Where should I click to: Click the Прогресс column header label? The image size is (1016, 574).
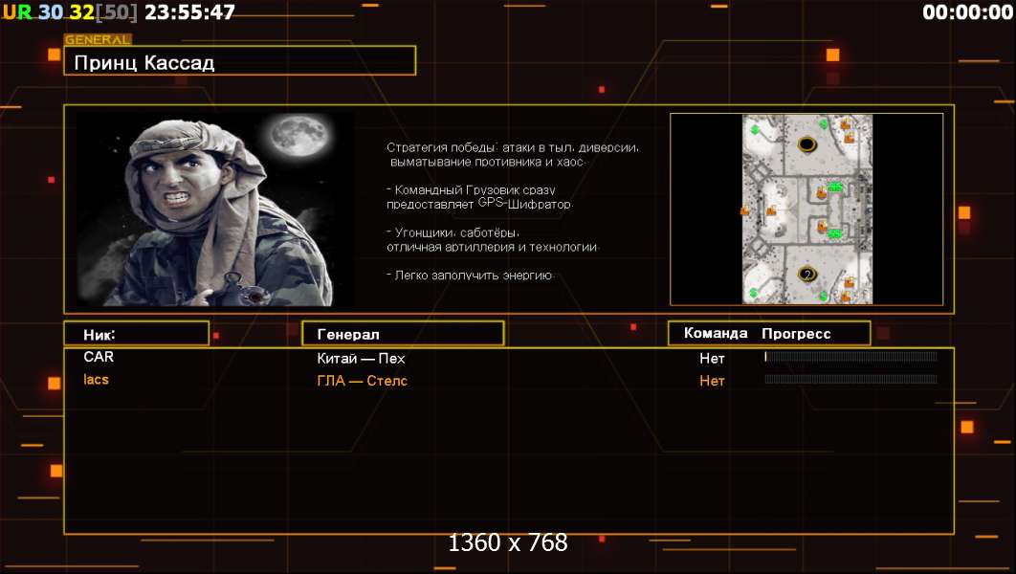click(x=796, y=334)
